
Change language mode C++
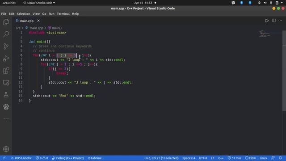click(221, 158)
